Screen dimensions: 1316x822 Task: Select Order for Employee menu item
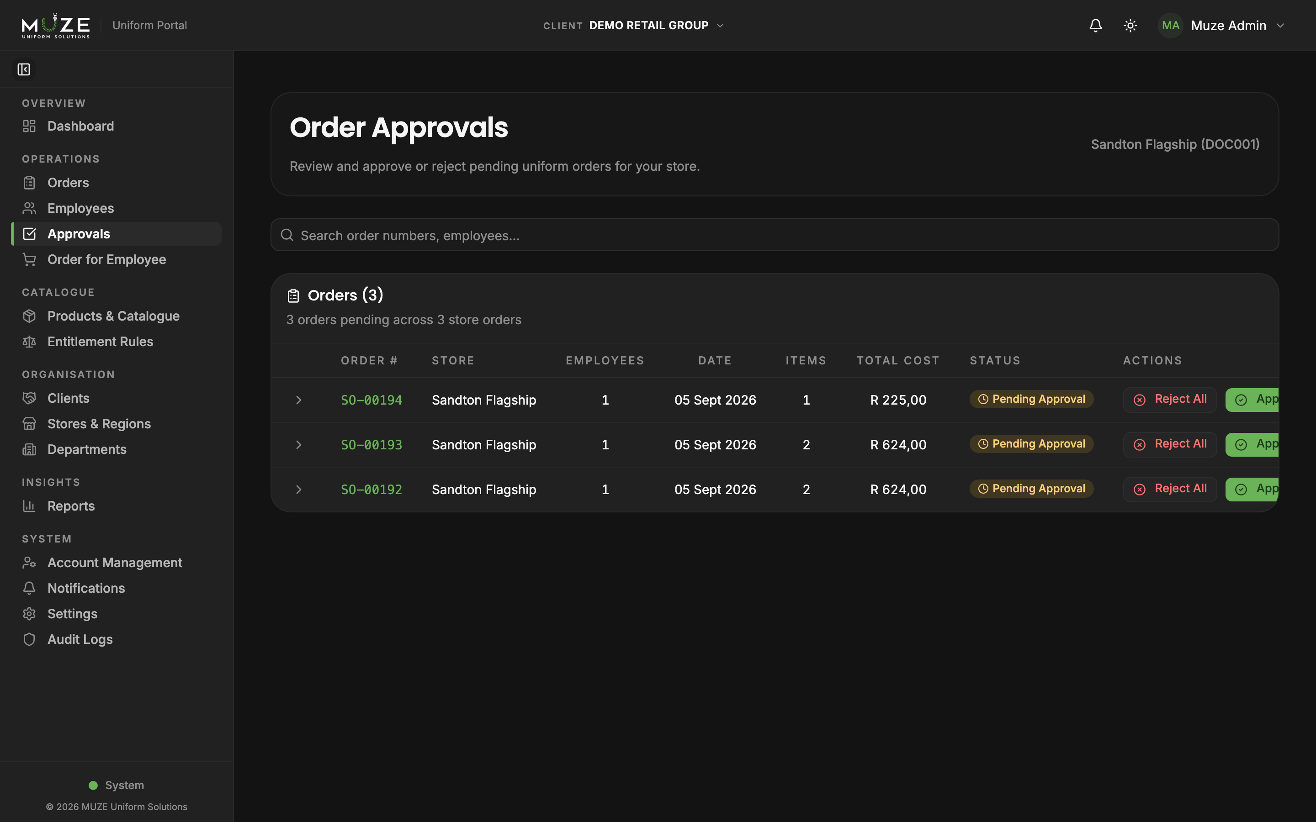point(117,259)
